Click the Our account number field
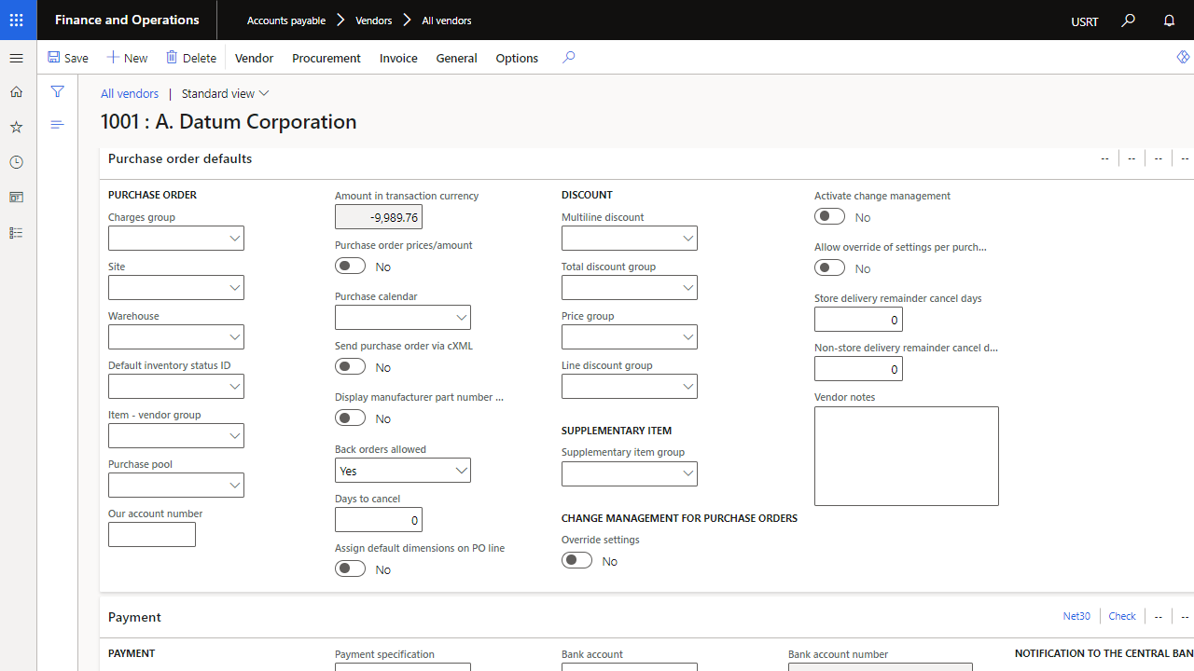This screenshot has height=671, width=1194. point(152,535)
